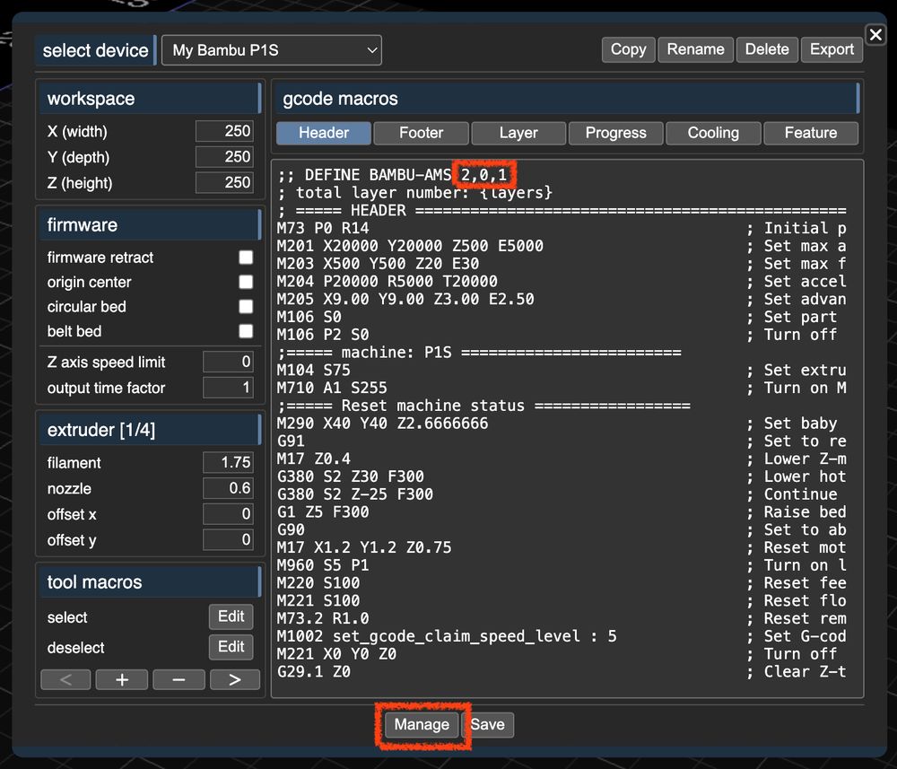Select the Cooling macro tab
Viewport: 897px width, 769px height.
coord(713,133)
